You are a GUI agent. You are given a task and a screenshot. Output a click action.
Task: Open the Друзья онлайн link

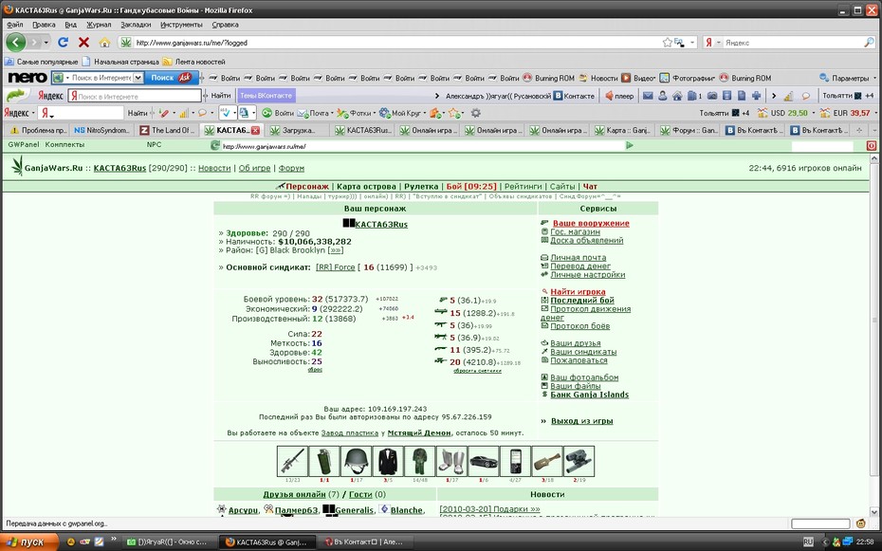coord(294,494)
